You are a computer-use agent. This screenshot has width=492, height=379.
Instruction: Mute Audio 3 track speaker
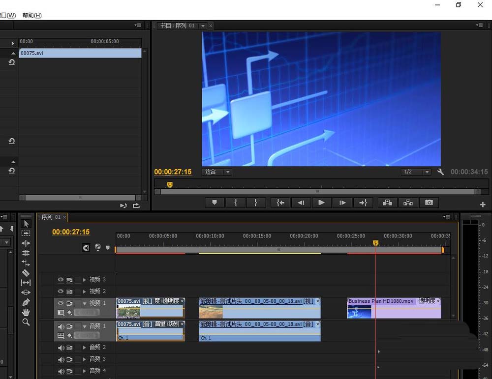pos(61,359)
